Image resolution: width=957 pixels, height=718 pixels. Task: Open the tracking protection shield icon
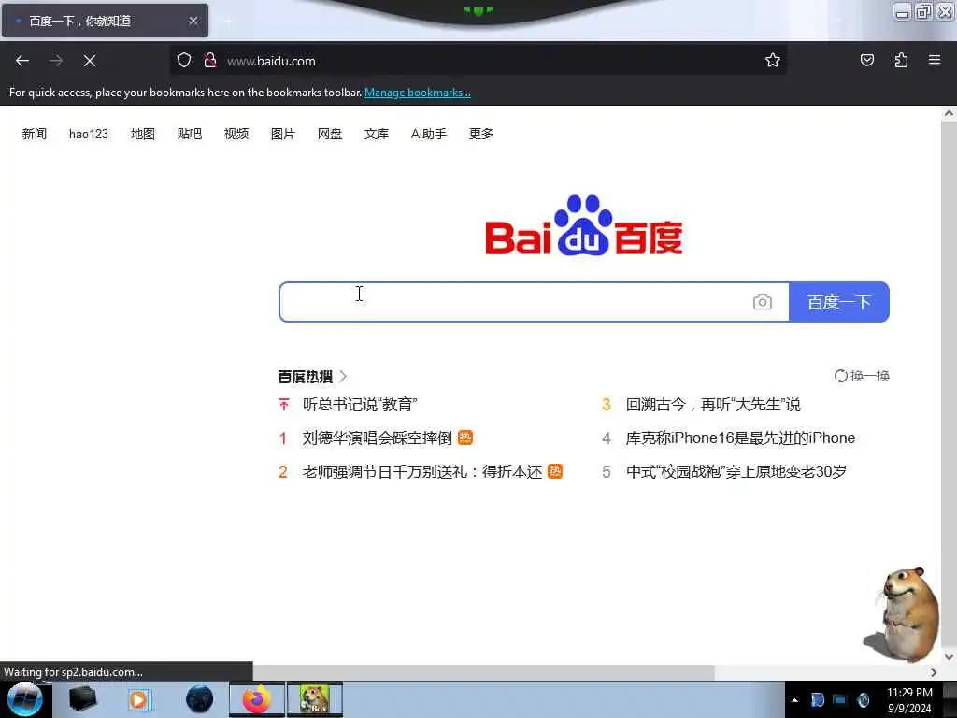[x=184, y=61]
